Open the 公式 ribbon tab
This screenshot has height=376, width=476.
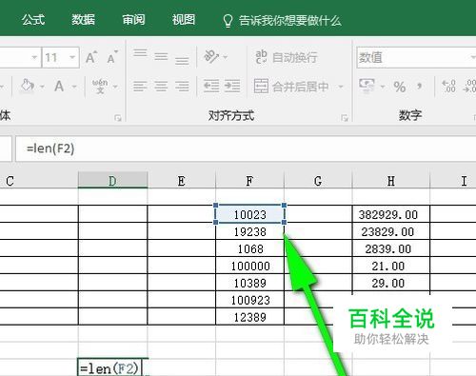point(33,20)
